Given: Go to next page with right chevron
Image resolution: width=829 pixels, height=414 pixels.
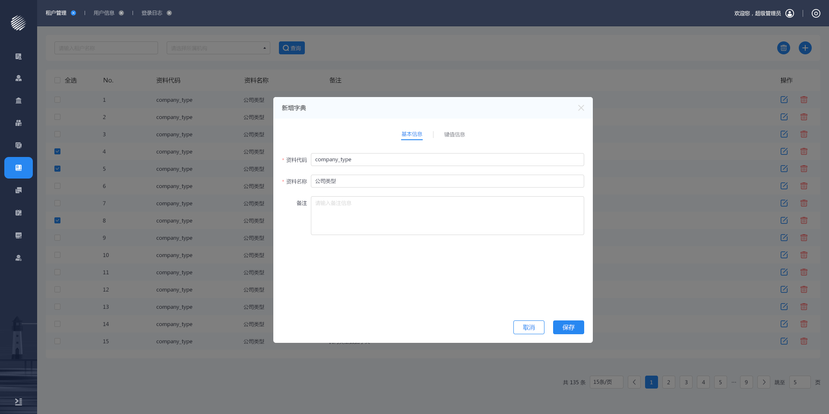Looking at the screenshot, I should tap(763, 382).
